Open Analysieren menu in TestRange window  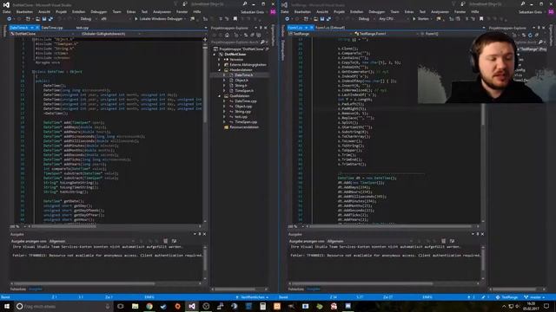coord(440,12)
